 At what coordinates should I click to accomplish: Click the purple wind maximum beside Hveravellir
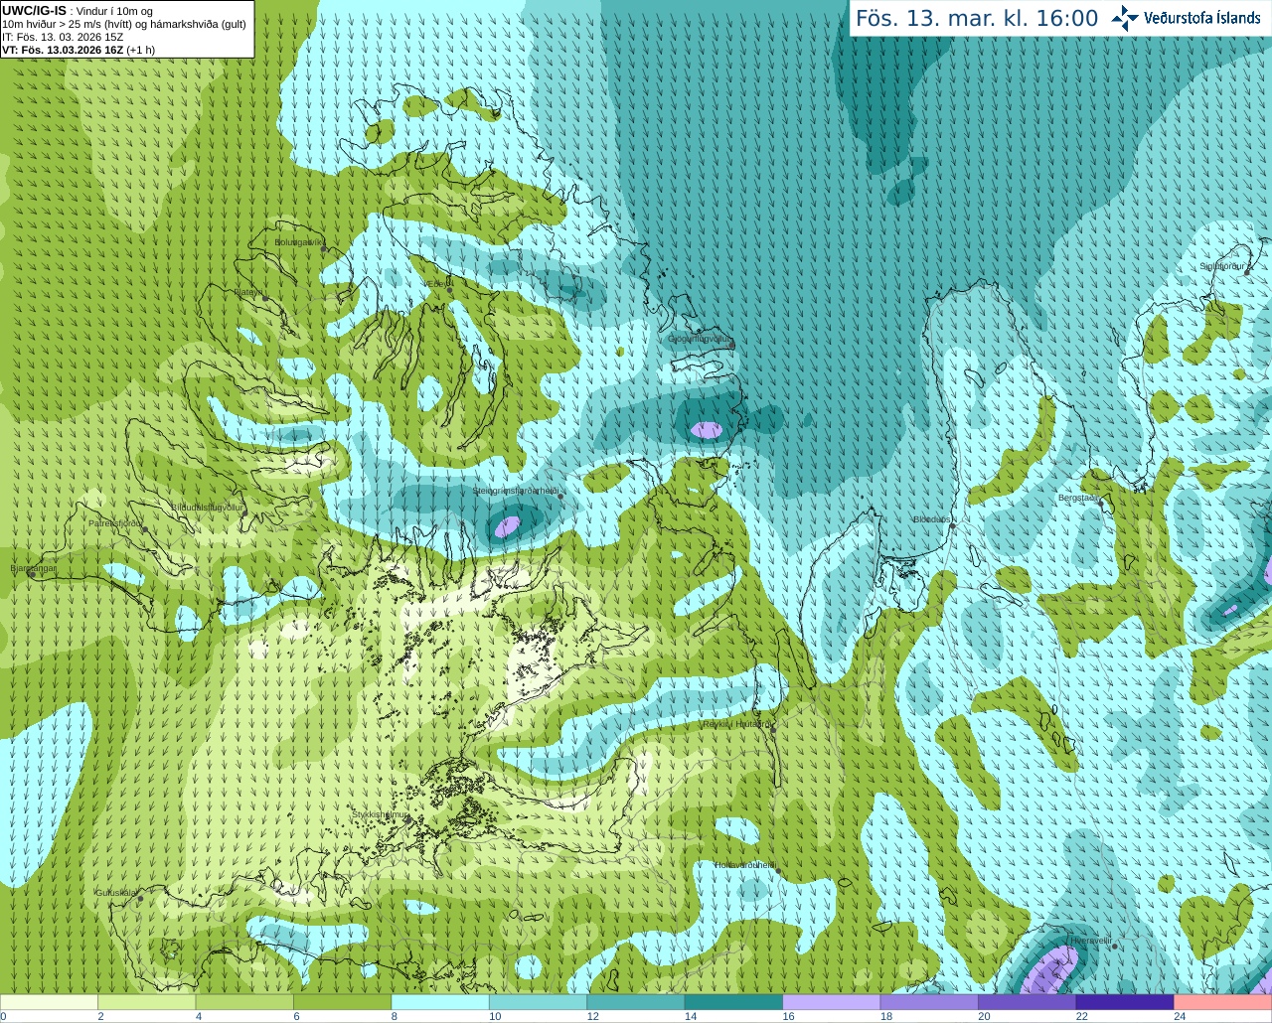[1049, 971]
